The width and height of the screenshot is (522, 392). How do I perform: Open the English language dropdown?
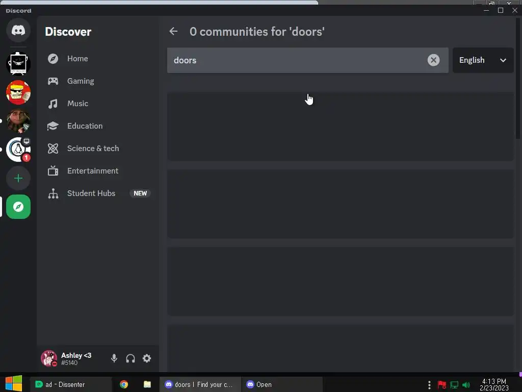483,60
